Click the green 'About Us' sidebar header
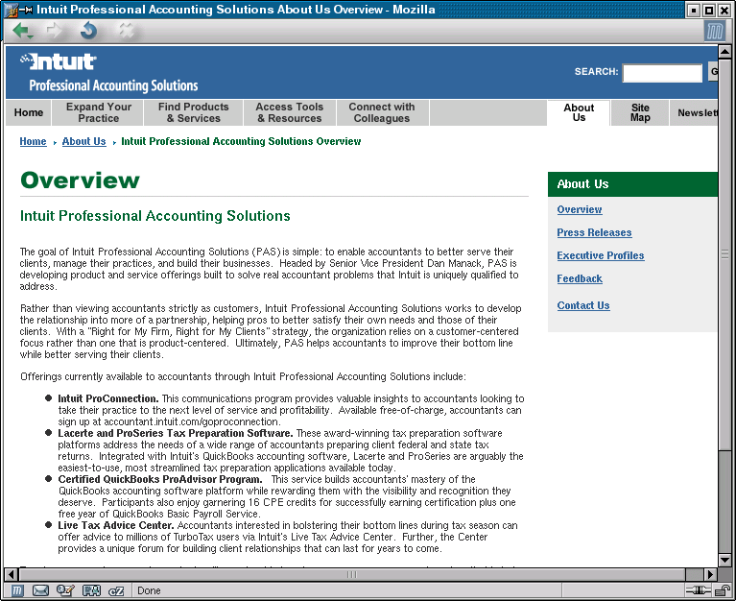The height and width of the screenshot is (601, 736). click(632, 184)
